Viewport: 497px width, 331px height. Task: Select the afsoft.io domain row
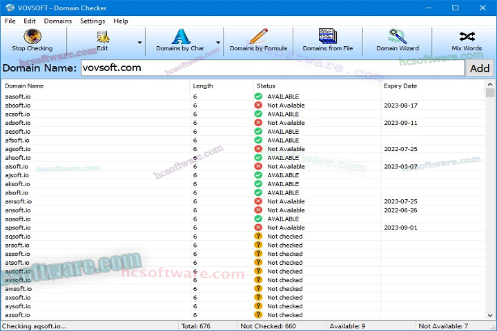coord(243,140)
